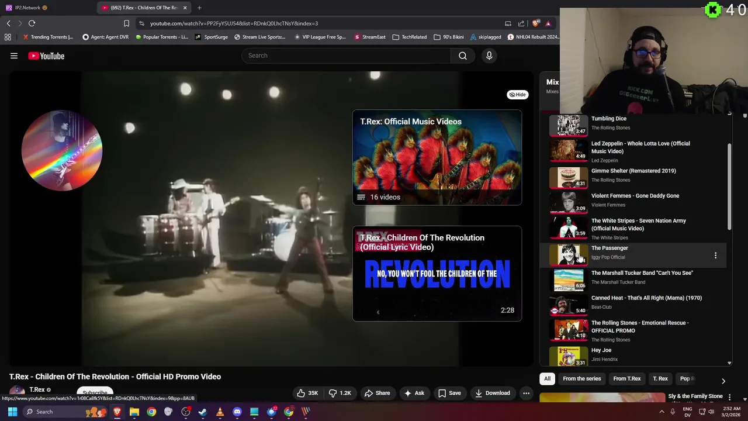Open the Agent DVR bookmark
The image size is (748, 421).
click(x=105, y=37)
